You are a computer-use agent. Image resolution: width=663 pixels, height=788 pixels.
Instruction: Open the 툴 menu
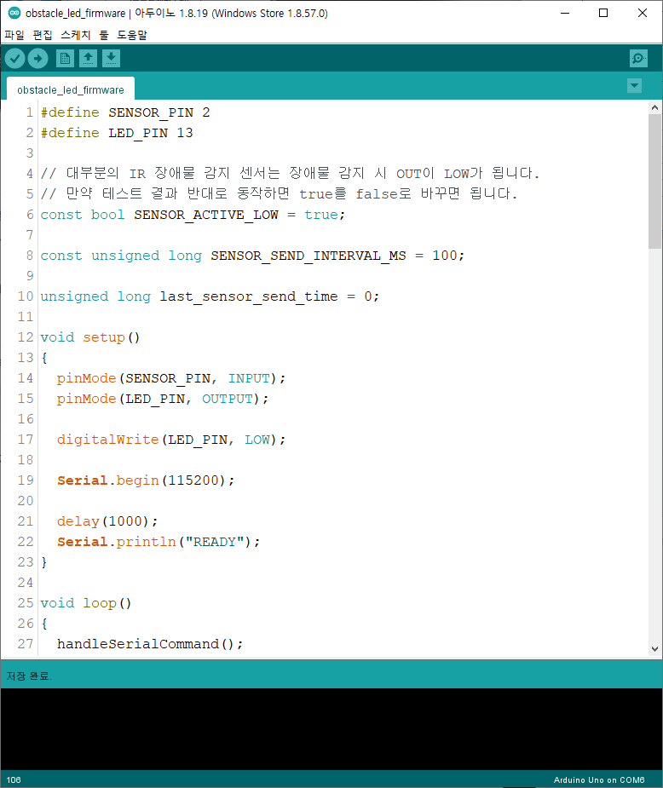104,35
